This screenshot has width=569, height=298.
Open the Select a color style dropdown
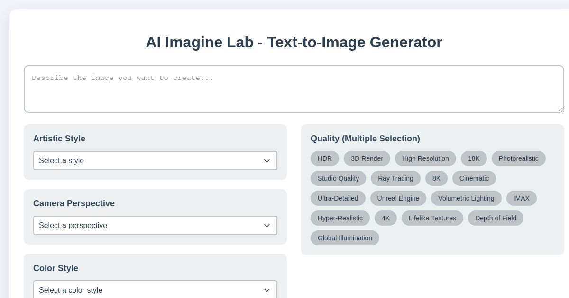pyautogui.click(x=155, y=290)
